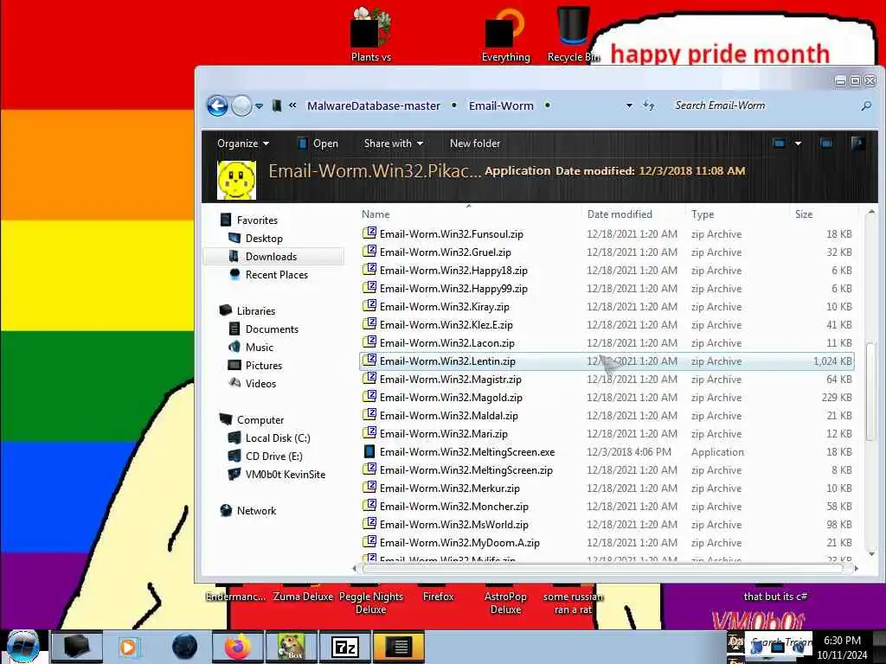Click the Pikachu thumbnail in details pane

click(236, 180)
